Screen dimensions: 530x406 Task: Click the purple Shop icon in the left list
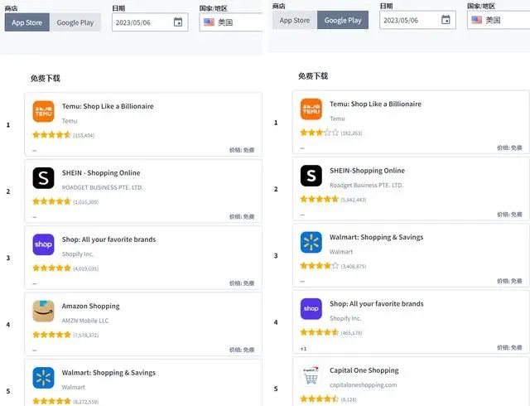coord(43,244)
